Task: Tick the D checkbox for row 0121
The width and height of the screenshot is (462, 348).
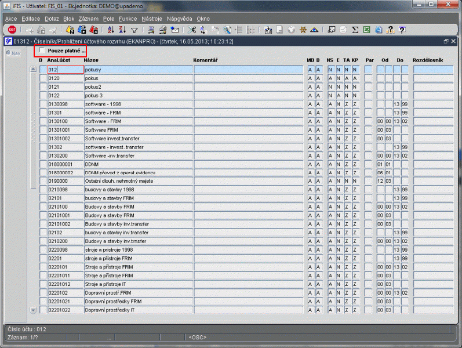Action: pos(43,86)
